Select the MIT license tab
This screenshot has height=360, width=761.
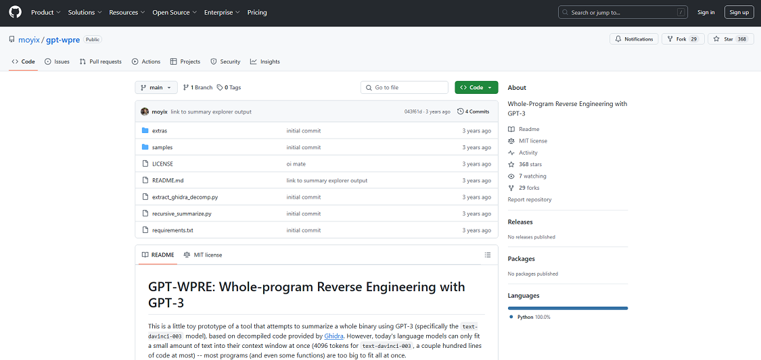203,255
